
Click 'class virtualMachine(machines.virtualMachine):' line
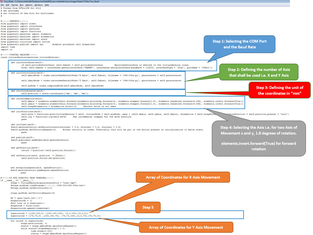[x=30, y=57]
